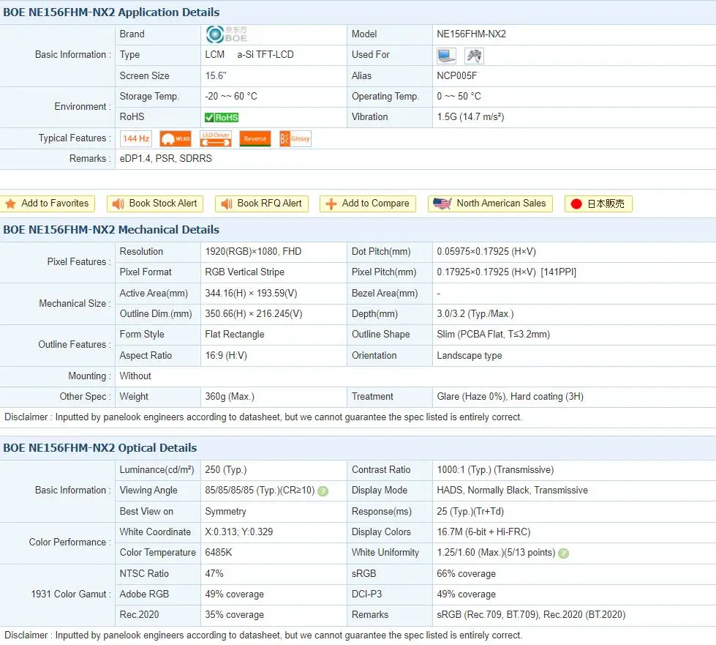Click Glare (Haze 0%), Hard coating (3H) treatment
The image size is (716, 645).
click(x=510, y=397)
